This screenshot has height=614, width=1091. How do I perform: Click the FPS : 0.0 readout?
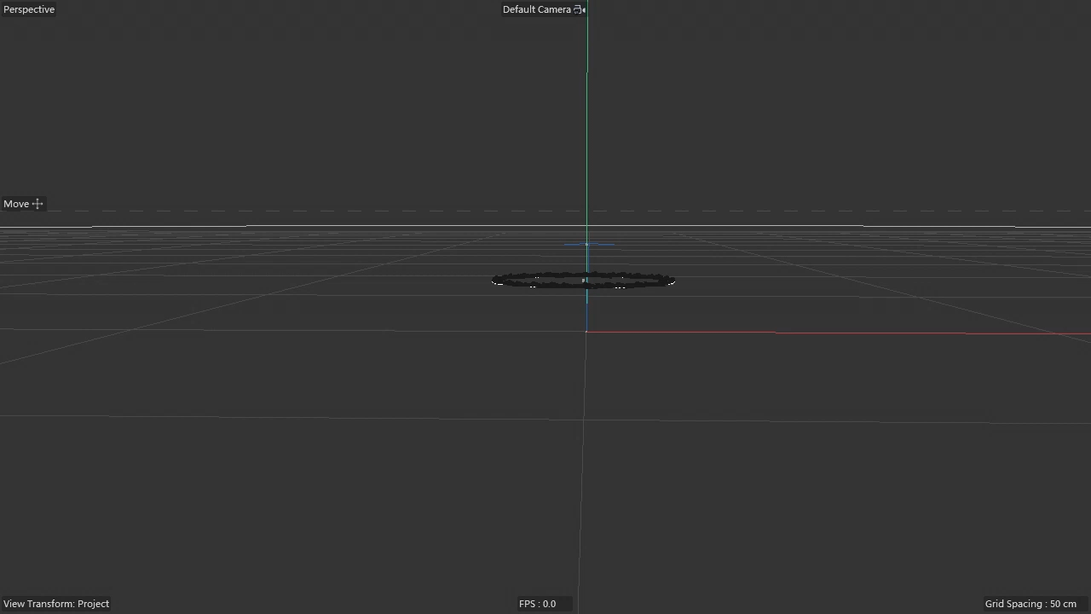pos(537,604)
